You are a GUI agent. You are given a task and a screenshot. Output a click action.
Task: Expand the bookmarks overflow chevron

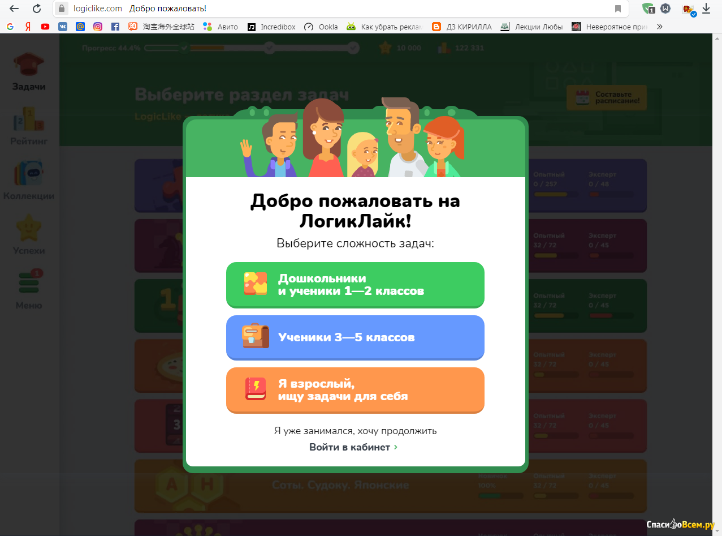(659, 27)
